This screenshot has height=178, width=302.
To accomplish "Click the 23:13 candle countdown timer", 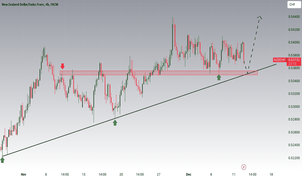I will [292, 63].
